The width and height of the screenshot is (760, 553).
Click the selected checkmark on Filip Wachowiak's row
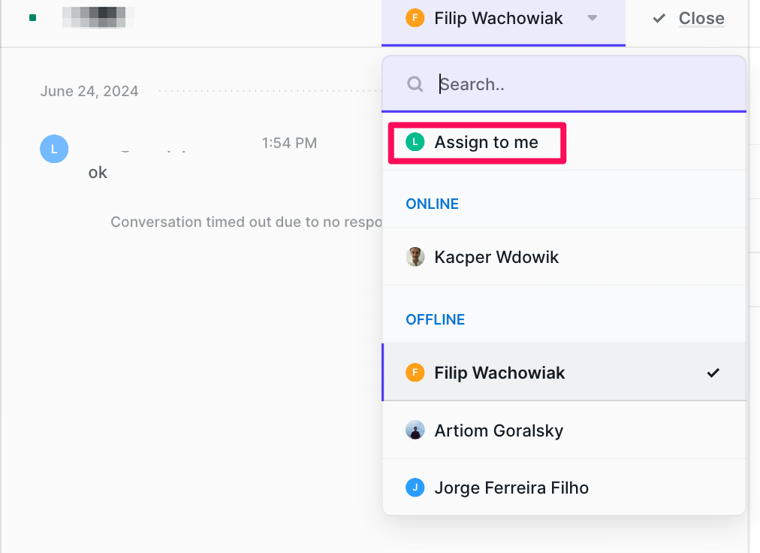point(713,373)
